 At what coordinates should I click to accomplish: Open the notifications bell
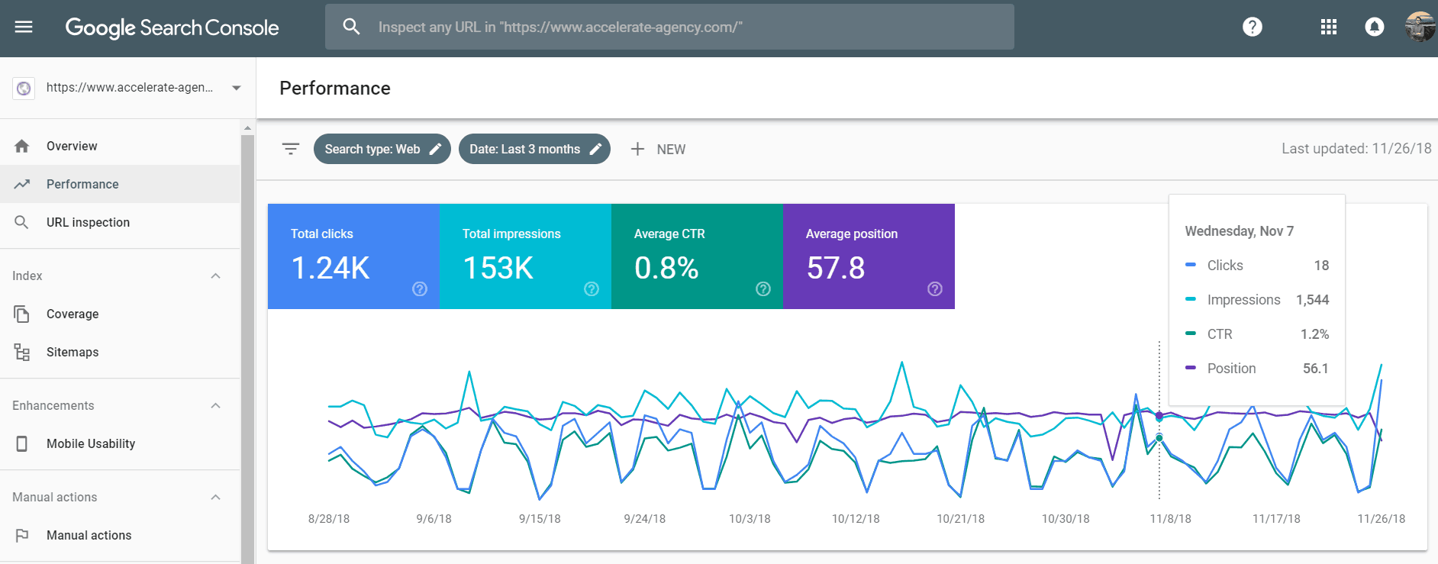point(1374,27)
